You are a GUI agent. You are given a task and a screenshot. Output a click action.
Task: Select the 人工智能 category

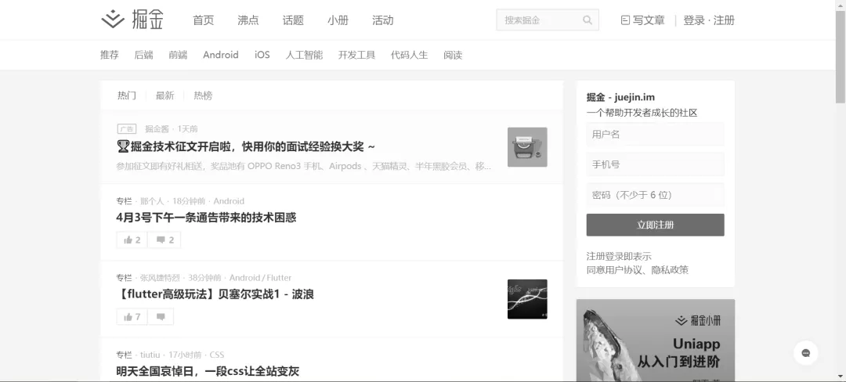click(304, 55)
